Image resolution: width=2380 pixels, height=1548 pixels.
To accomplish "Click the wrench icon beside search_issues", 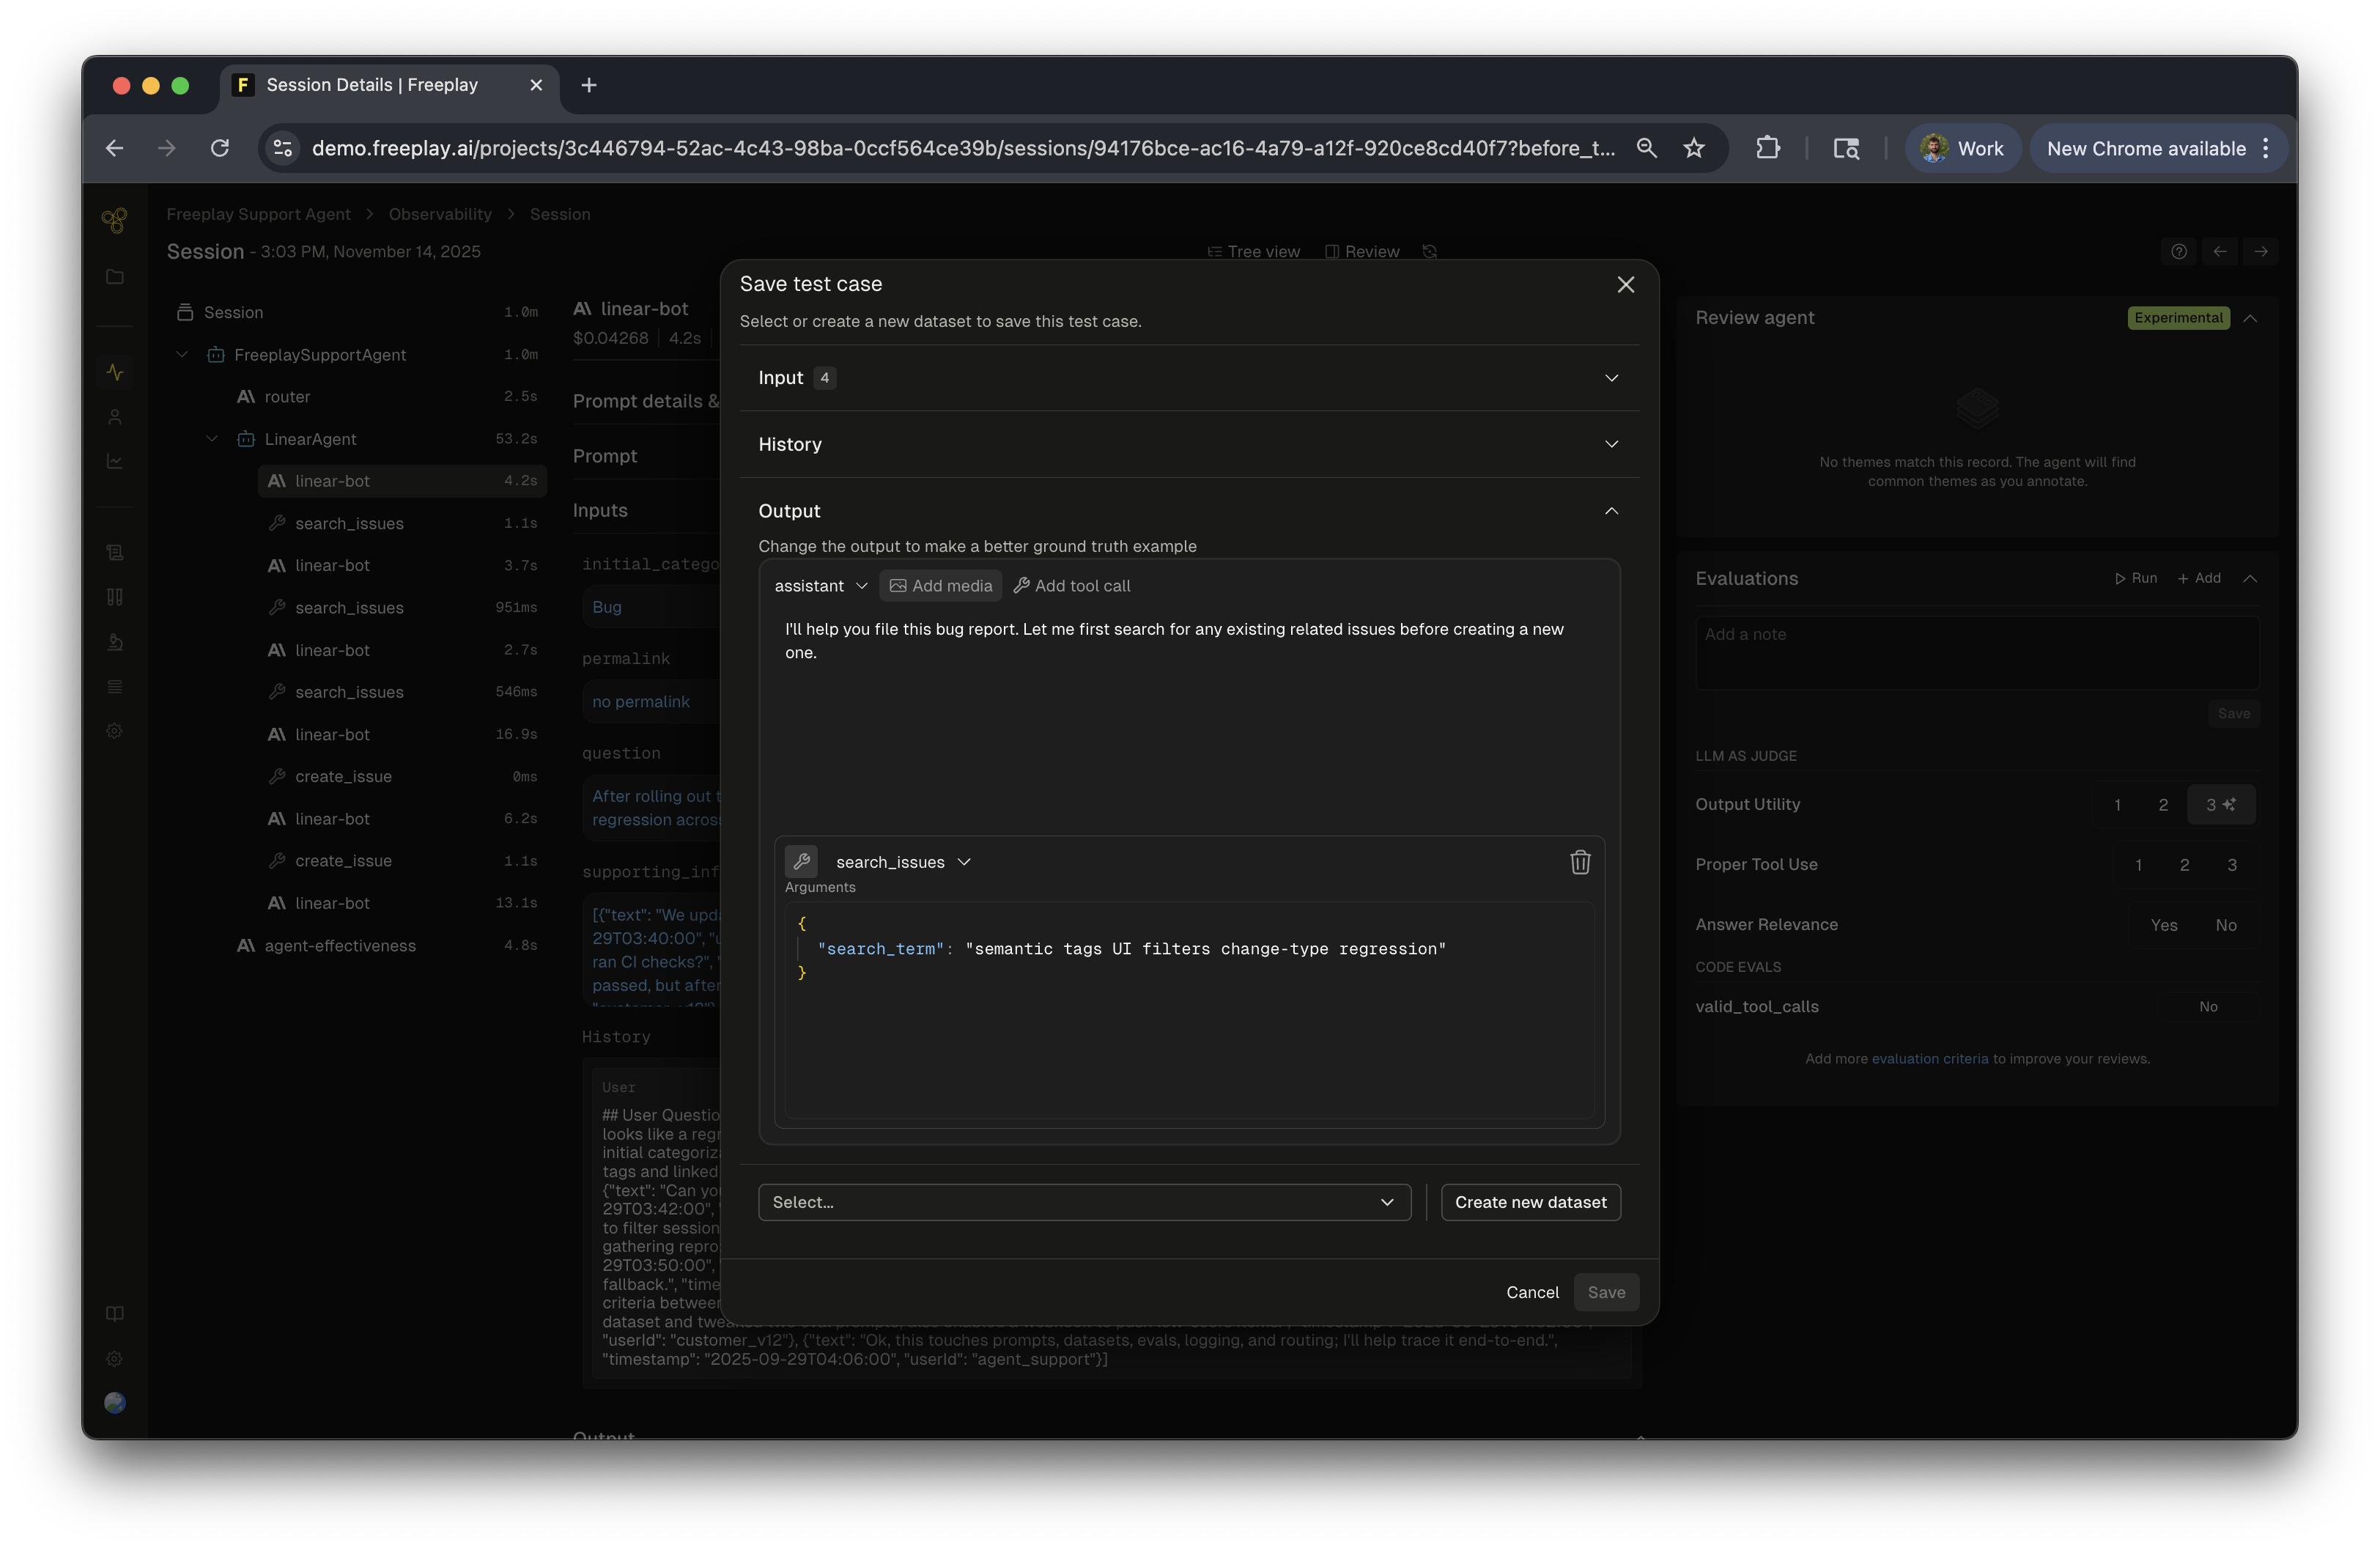I will coord(801,862).
